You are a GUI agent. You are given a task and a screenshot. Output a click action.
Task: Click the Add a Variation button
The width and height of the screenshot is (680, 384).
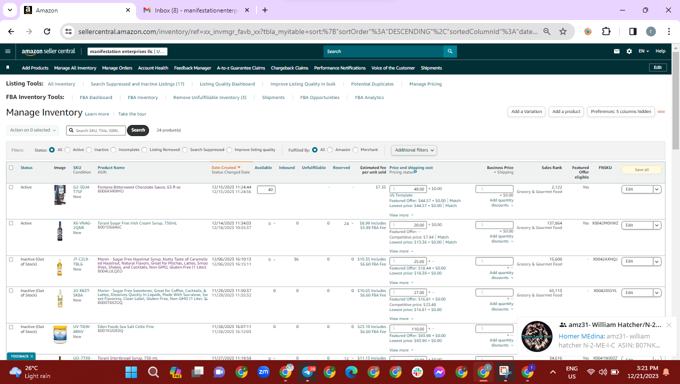pos(526,111)
